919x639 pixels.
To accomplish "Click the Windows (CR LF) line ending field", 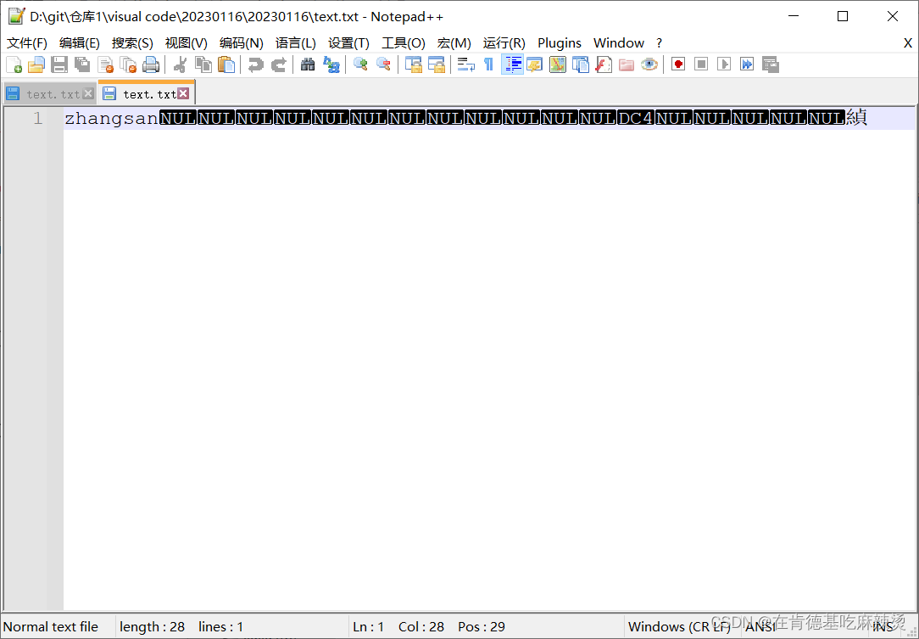I will pyautogui.click(x=679, y=626).
